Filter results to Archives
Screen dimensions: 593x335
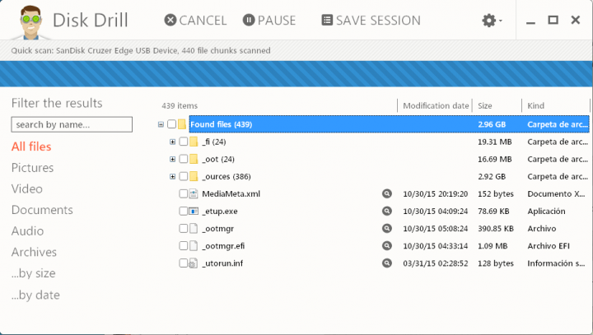coord(34,252)
